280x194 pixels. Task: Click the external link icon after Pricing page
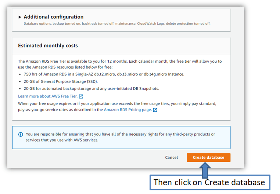155,110
